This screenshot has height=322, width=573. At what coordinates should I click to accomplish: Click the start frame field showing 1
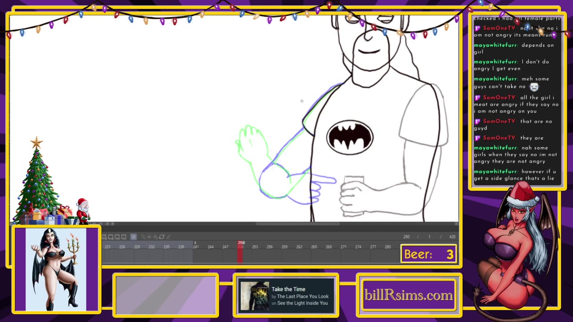tap(429, 237)
